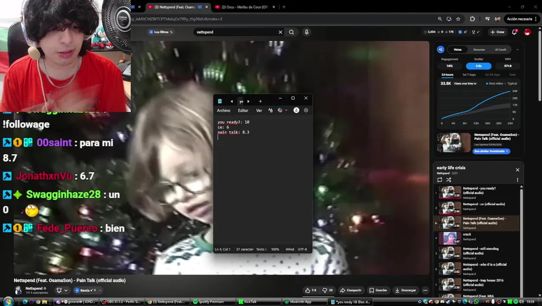Click the IQ logo in analytics panel

click(440, 49)
